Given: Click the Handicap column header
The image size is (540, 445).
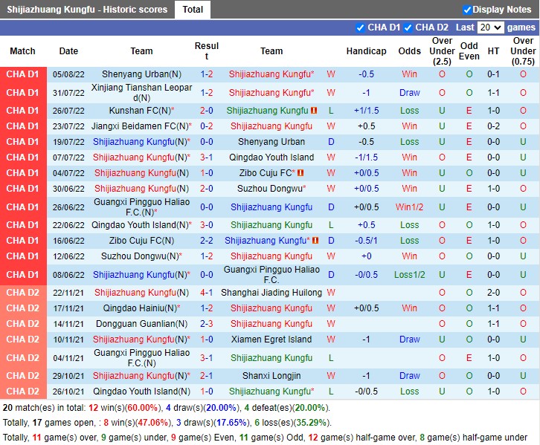Looking at the screenshot, I should pos(366,51).
